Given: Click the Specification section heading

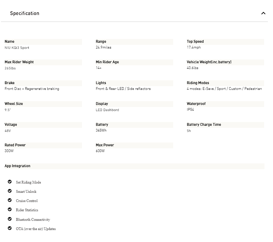Looking at the screenshot, I should [25, 13].
